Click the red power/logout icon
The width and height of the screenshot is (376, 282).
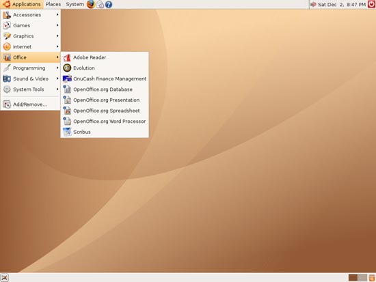click(372, 4)
